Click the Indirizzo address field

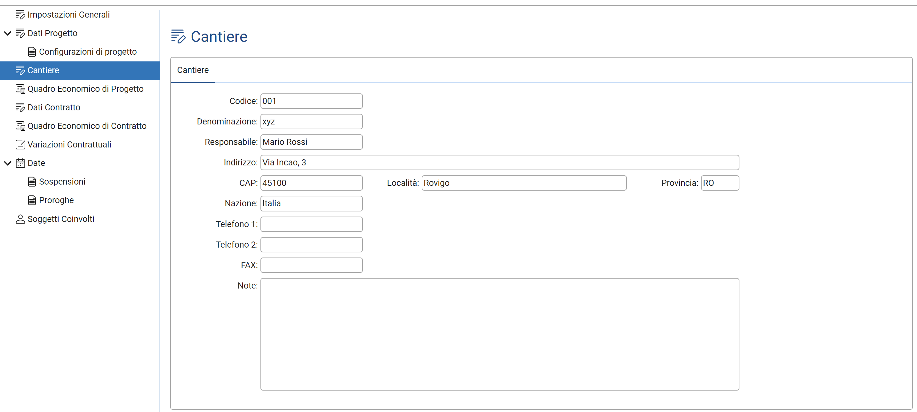click(x=499, y=162)
